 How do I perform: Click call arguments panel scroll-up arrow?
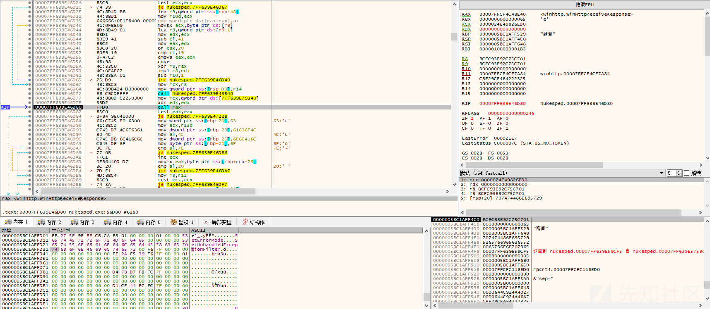click(707, 181)
